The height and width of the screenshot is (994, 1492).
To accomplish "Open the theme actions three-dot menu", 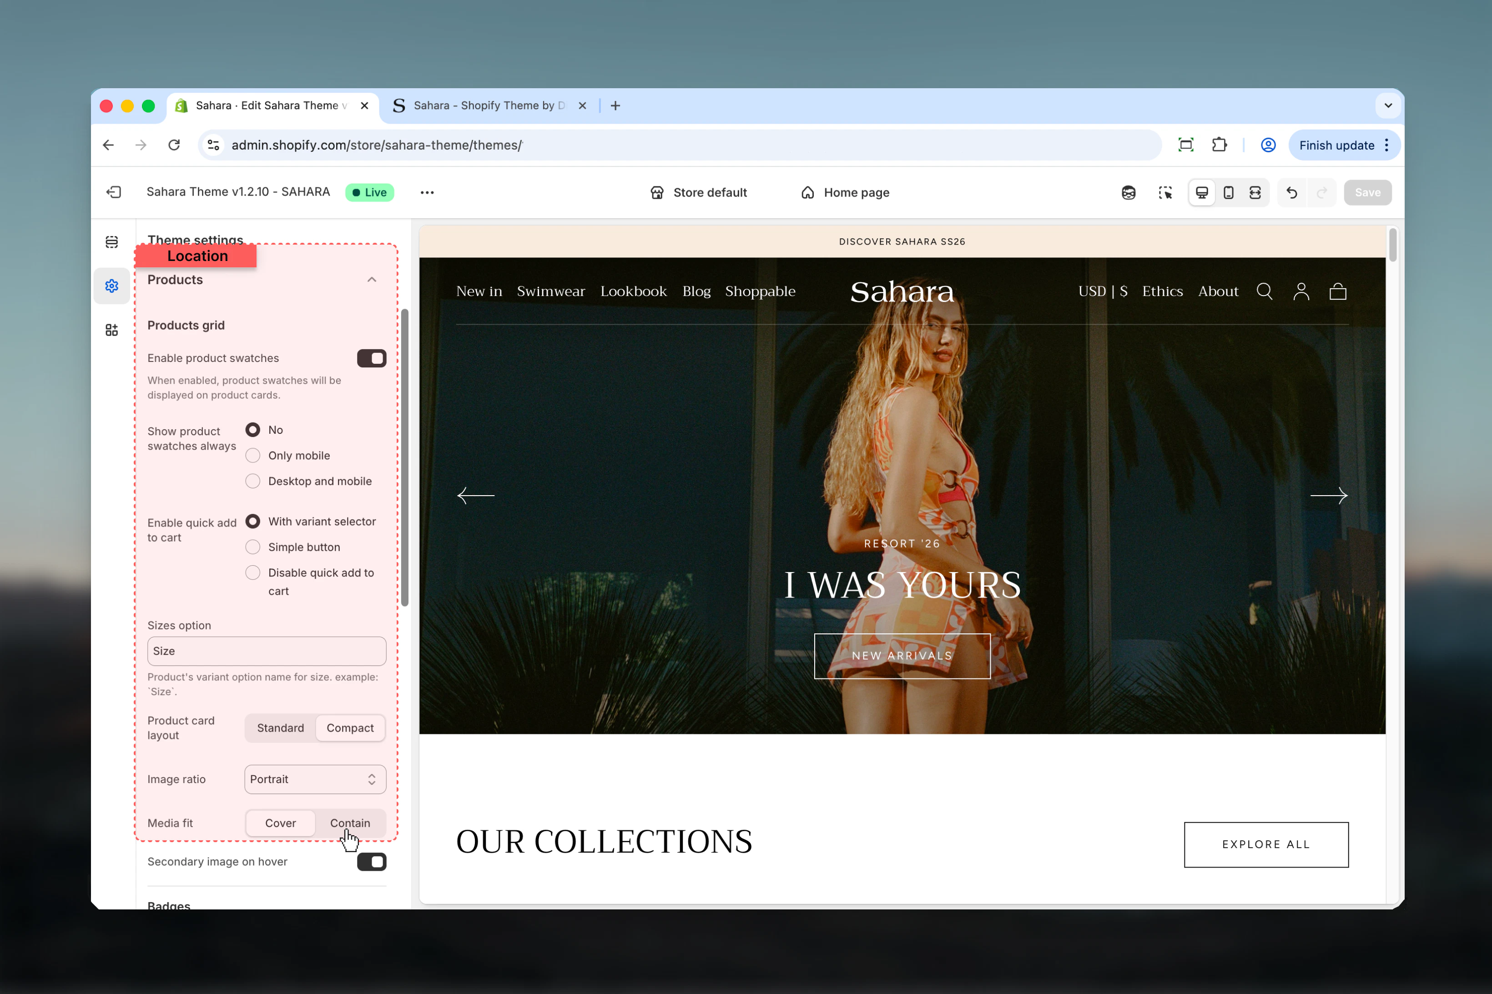I will [428, 193].
